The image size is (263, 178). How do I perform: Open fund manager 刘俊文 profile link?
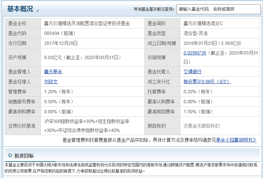pos(51,82)
